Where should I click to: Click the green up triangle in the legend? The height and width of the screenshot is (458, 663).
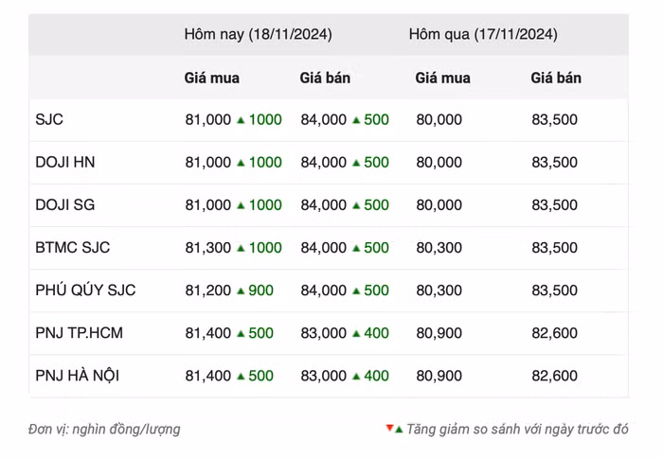[x=399, y=429]
